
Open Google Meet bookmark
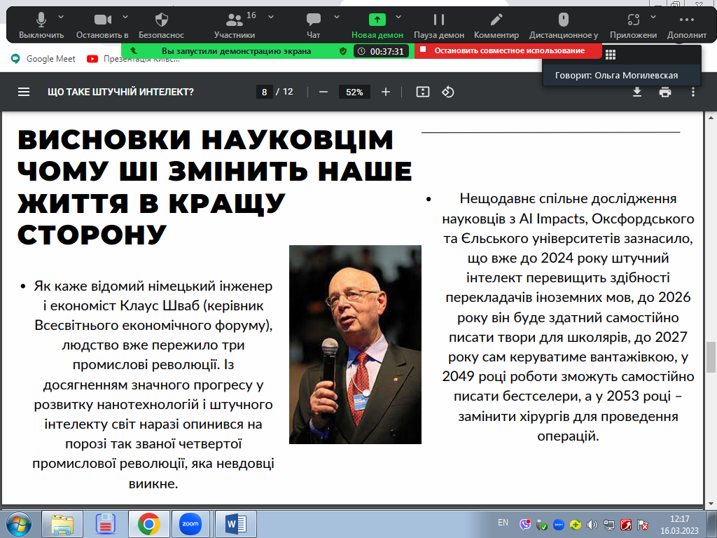pos(43,59)
